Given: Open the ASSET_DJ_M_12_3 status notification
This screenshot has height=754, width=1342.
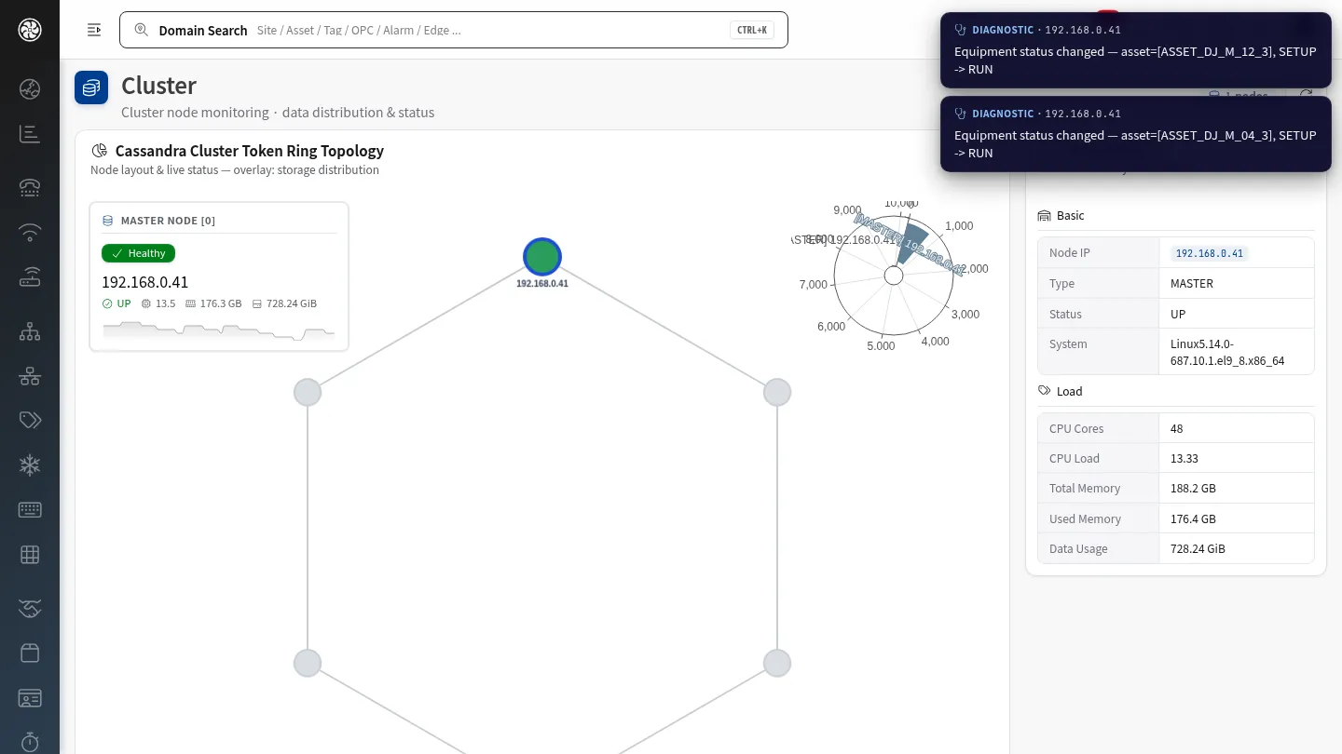Looking at the screenshot, I should (x=1136, y=50).
